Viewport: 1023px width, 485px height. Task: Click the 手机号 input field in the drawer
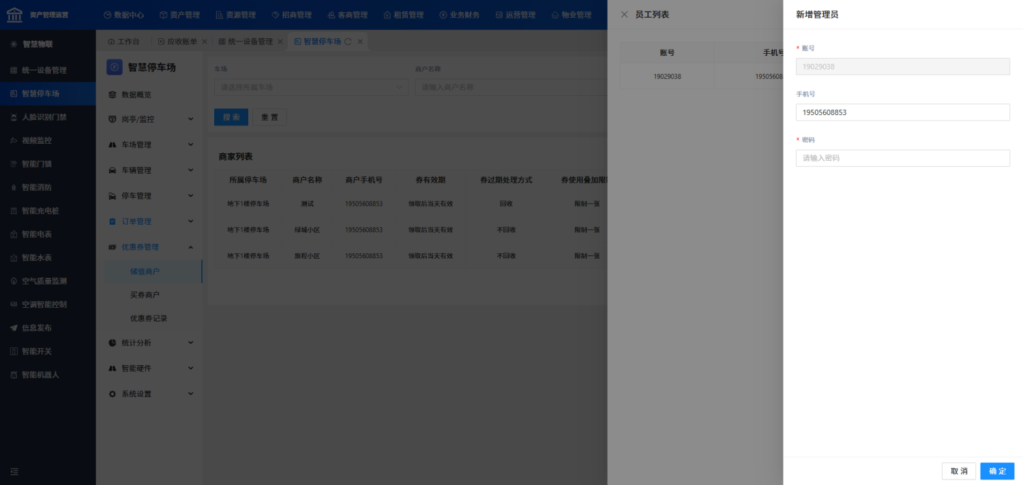tap(903, 112)
